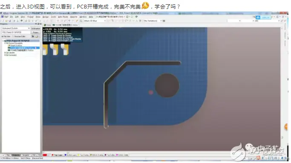
Task: Click the Project button in Projects panel
Action: tap(35, 32)
